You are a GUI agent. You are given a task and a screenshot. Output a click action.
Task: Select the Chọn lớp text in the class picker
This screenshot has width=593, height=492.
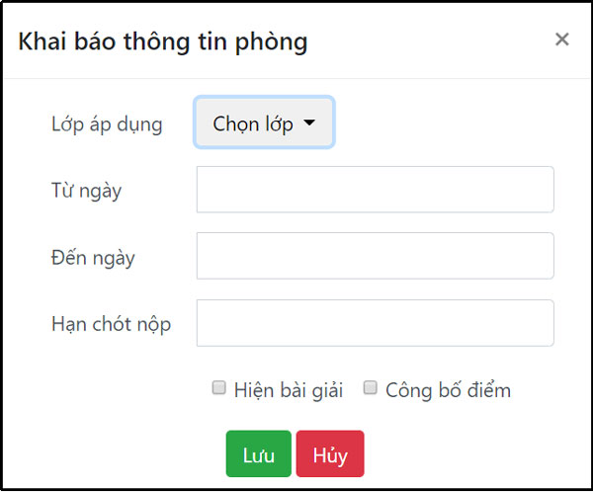point(253,124)
